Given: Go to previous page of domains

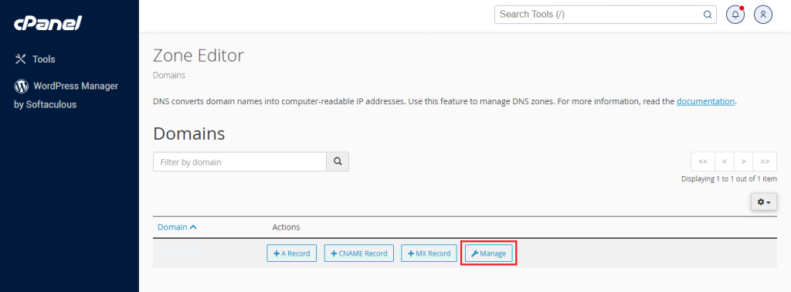Looking at the screenshot, I should (725, 162).
